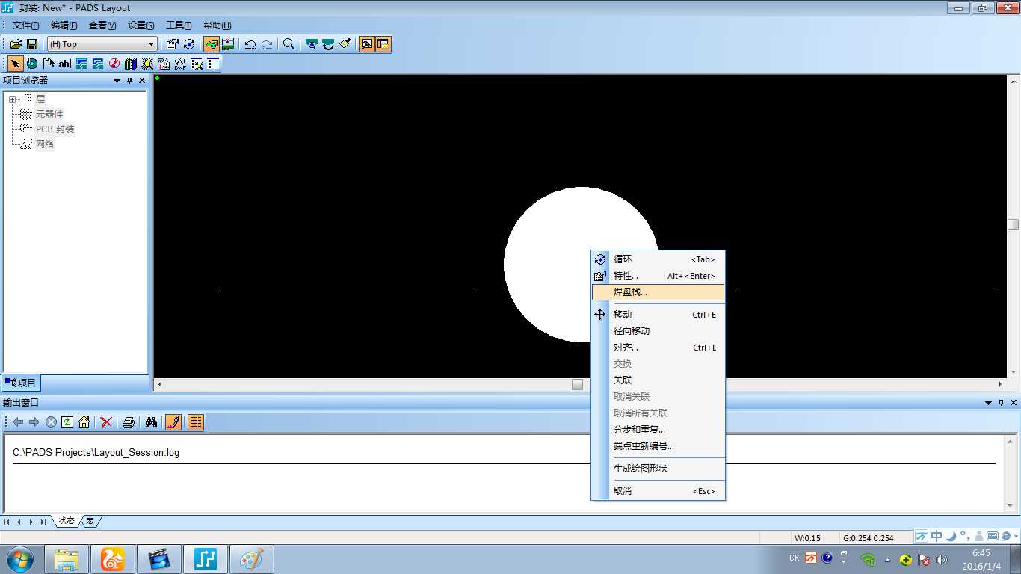This screenshot has height=574, width=1021.
Task: Open Edit menu (编辑)
Action: (64, 25)
